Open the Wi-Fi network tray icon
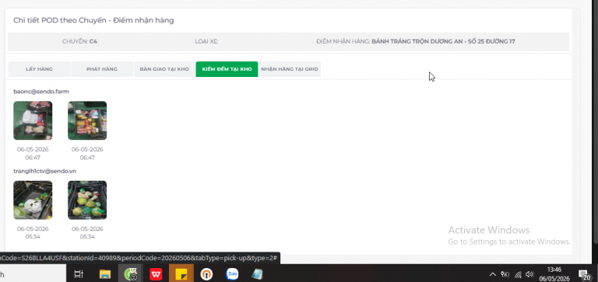The image size is (598, 282). point(518,274)
